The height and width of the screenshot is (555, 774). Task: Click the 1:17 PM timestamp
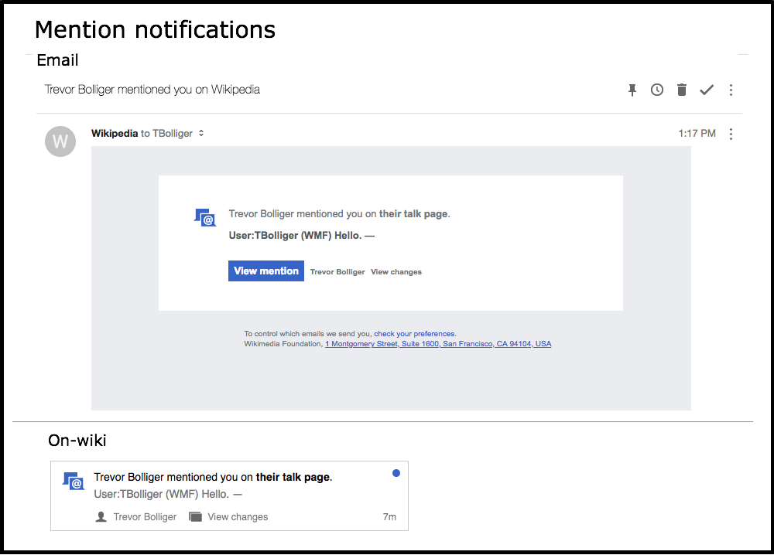pos(697,134)
